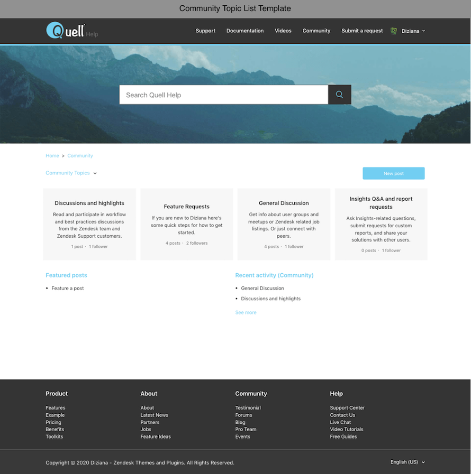The height and width of the screenshot is (474, 471).
Task: Open Insights Q&A and report requests
Action: tap(381, 203)
